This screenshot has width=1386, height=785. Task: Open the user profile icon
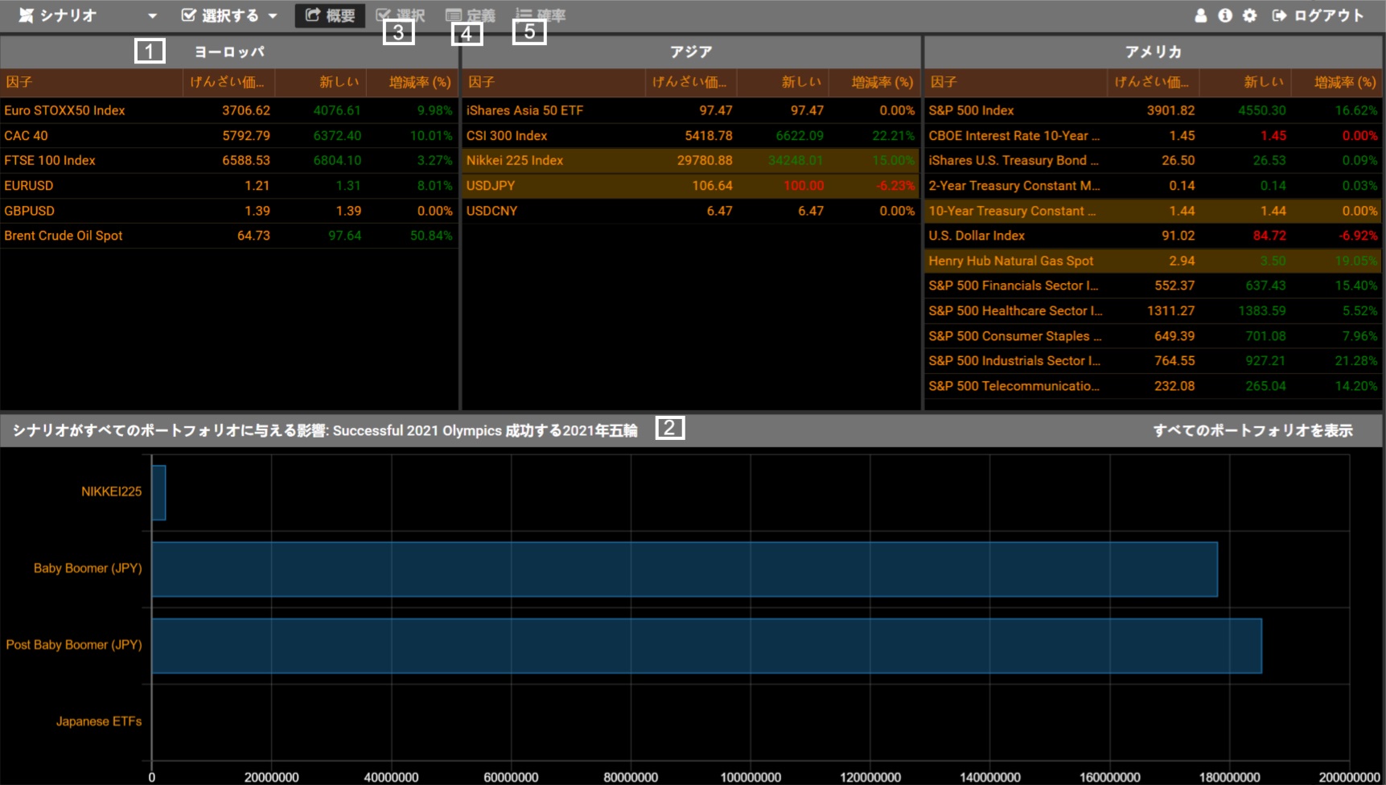click(1200, 15)
